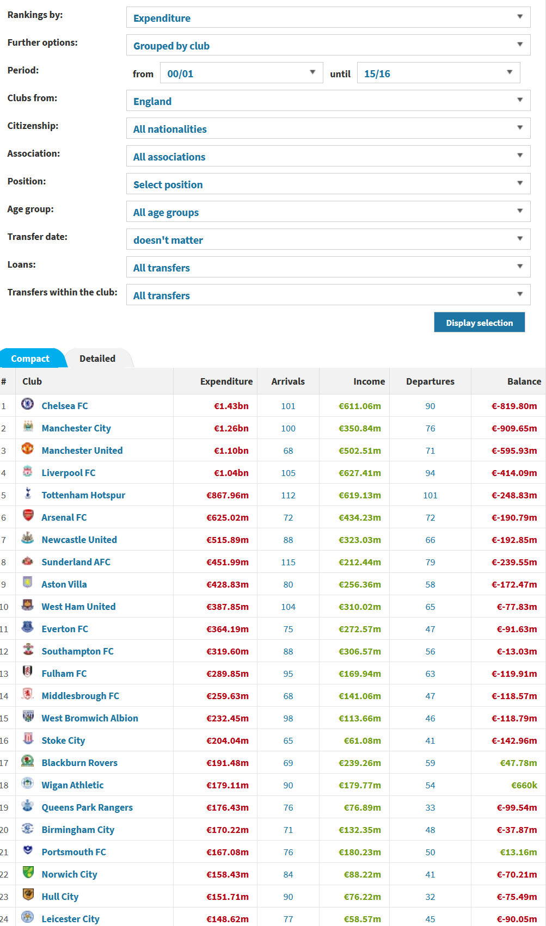Open the Select position dropdown
The height and width of the screenshot is (926, 546).
tap(328, 184)
